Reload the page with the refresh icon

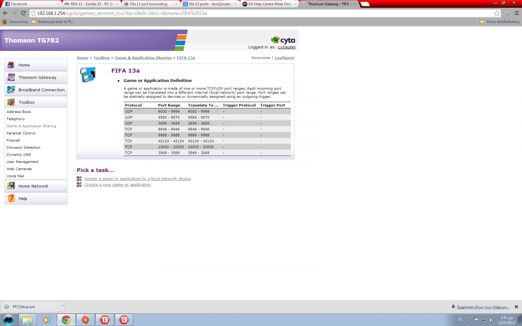(23, 13)
